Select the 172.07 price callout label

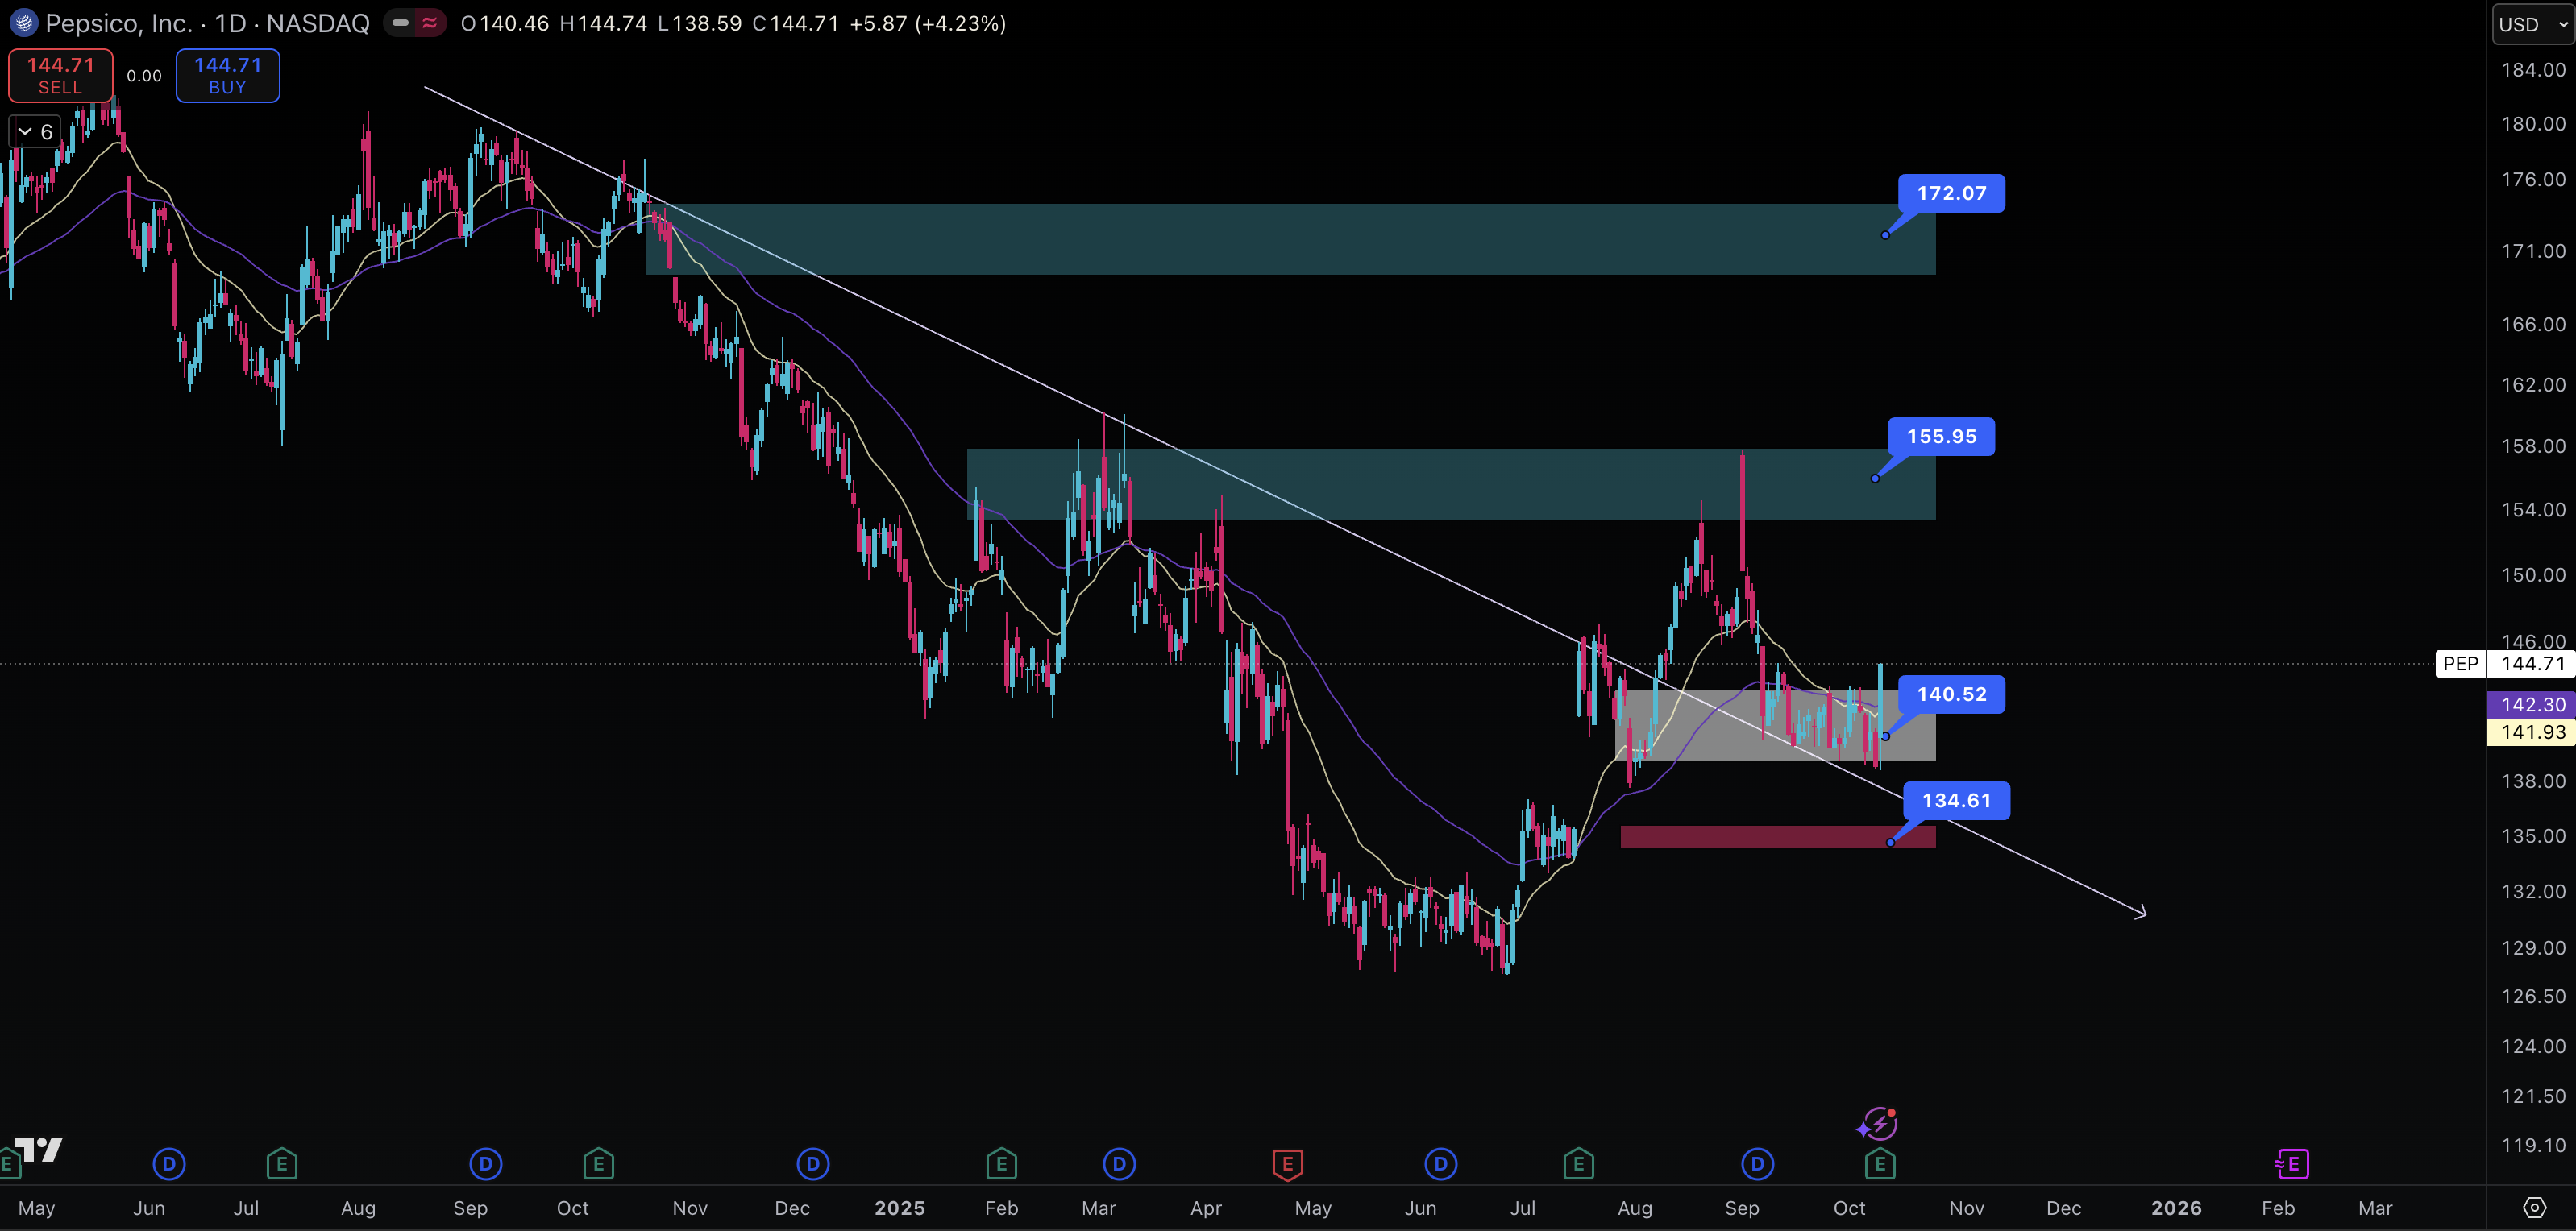point(1951,193)
